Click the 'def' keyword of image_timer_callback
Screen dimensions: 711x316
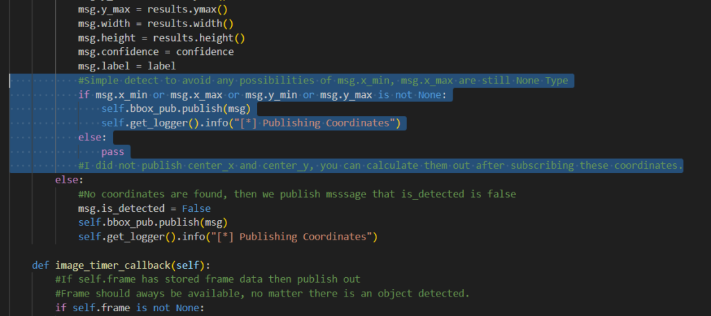pos(40,265)
